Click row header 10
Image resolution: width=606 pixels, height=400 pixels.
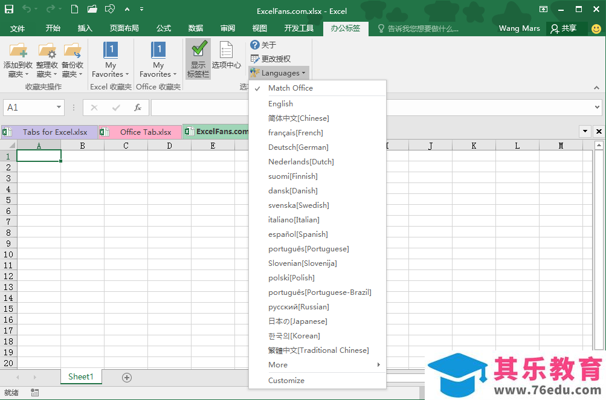pos(8,254)
